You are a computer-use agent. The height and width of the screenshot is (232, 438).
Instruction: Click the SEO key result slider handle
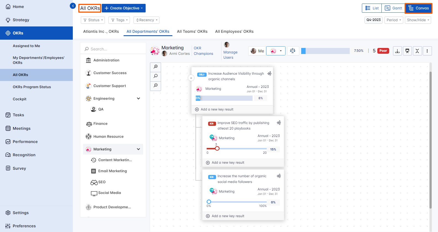[217, 149]
